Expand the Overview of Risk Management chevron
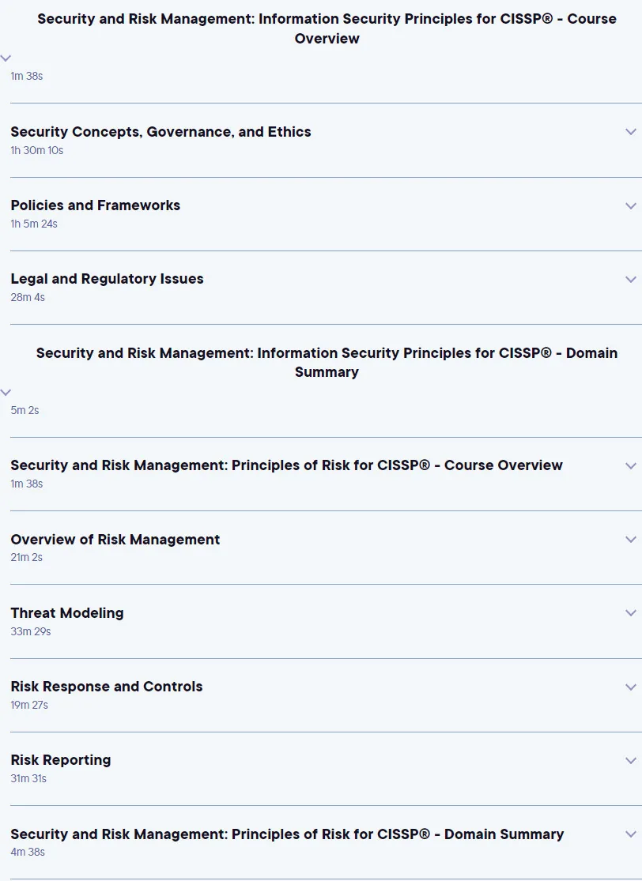Viewport: 642px width, 881px height. tap(631, 540)
